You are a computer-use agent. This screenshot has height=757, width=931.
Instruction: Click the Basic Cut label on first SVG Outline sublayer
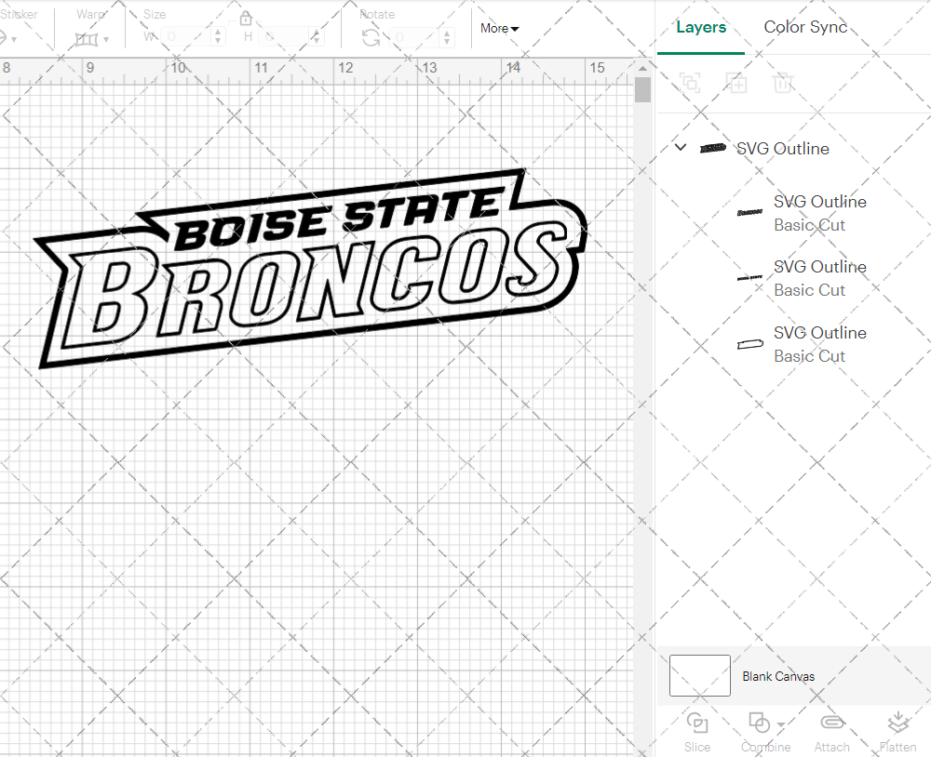coord(809,225)
